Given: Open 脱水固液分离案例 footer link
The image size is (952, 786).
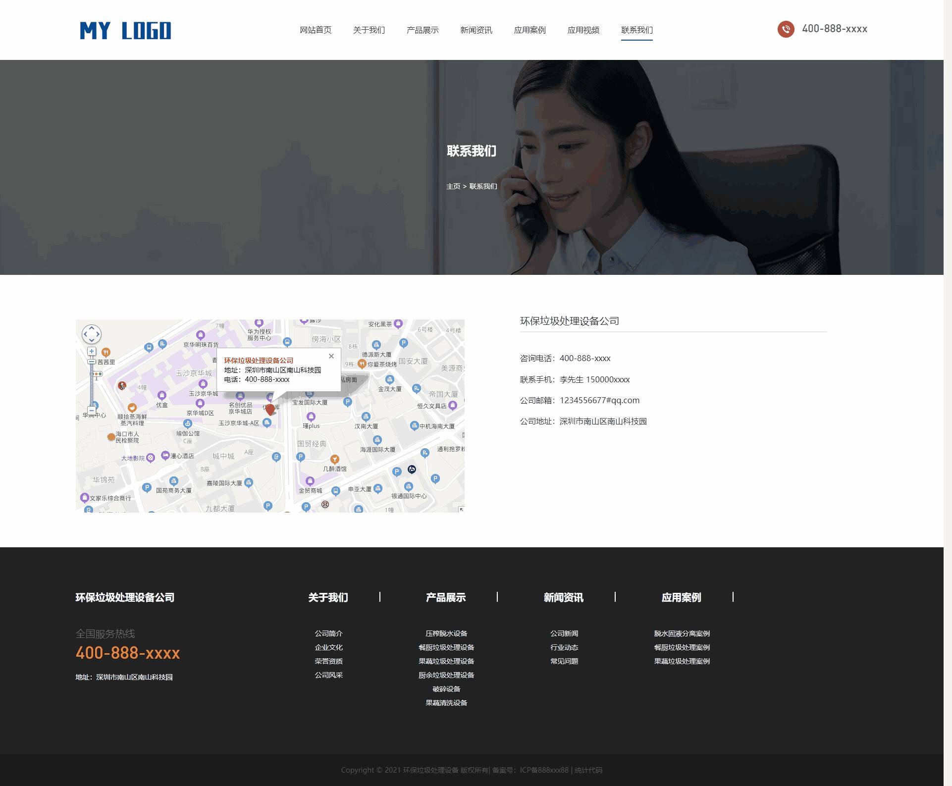Looking at the screenshot, I should click(x=682, y=633).
